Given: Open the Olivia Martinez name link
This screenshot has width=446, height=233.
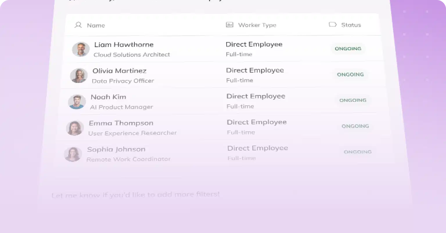Looking at the screenshot, I should click(x=120, y=71).
